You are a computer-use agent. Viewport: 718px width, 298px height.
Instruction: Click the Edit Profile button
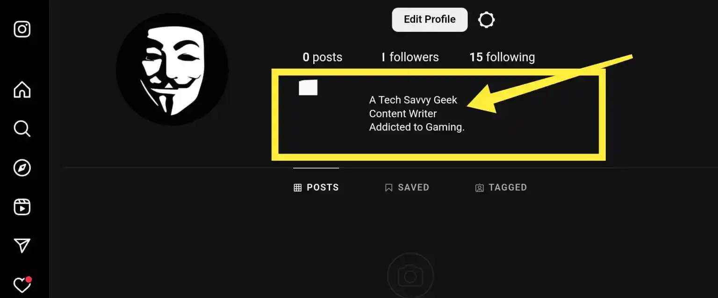coord(430,20)
